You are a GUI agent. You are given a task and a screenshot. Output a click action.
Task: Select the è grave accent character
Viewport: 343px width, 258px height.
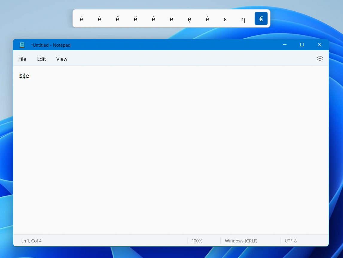click(100, 19)
